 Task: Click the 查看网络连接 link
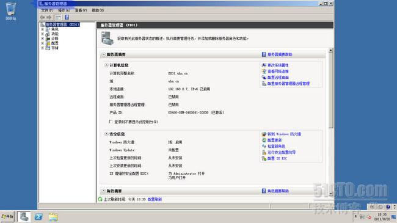278,71
